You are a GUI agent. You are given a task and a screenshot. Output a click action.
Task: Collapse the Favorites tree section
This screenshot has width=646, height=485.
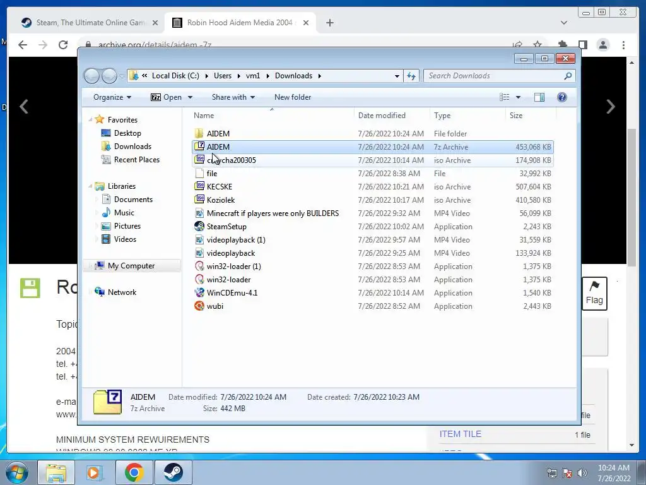tap(90, 119)
